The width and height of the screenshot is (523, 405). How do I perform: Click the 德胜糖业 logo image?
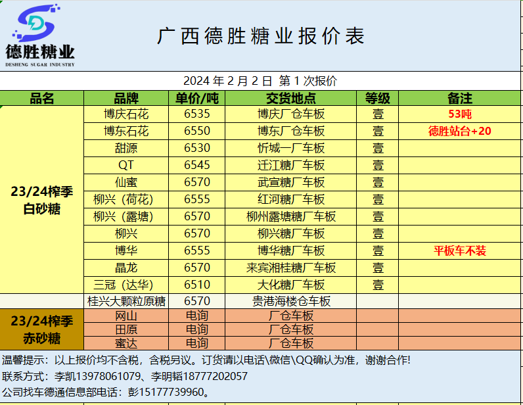coord(40,36)
